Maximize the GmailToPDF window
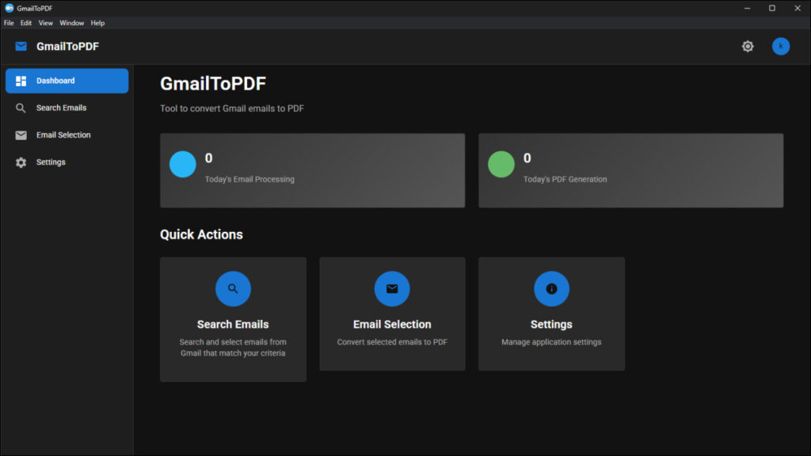This screenshot has height=456, width=811. (771, 8)
